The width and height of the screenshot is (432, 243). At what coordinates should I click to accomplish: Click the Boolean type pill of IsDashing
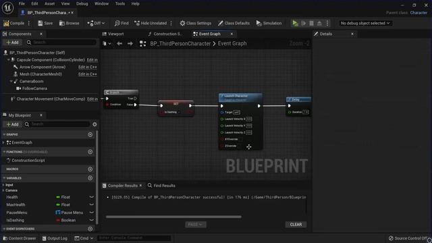66,220
